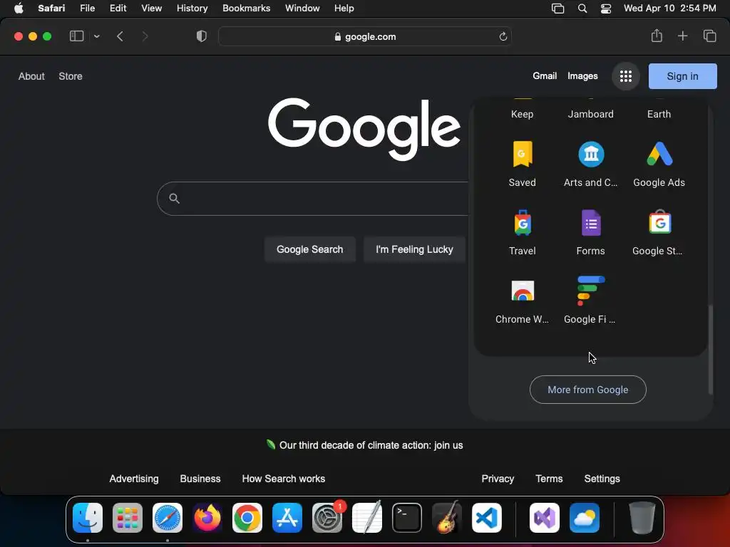This screenshot has width=730, height=547.
Task: Open Chrome Web Store app icon
Action: (523, 291)
